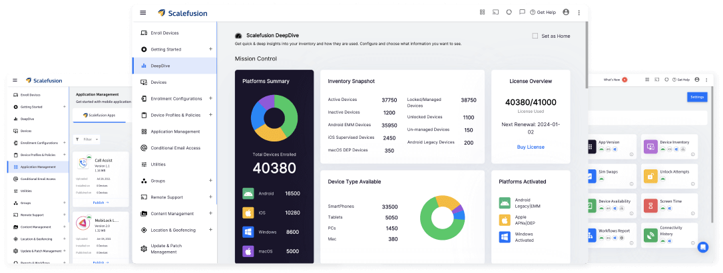Expand Device Profiles & Policies in front sidebar
Viewport: 723px width, 273px height.
tap(211, 115)
